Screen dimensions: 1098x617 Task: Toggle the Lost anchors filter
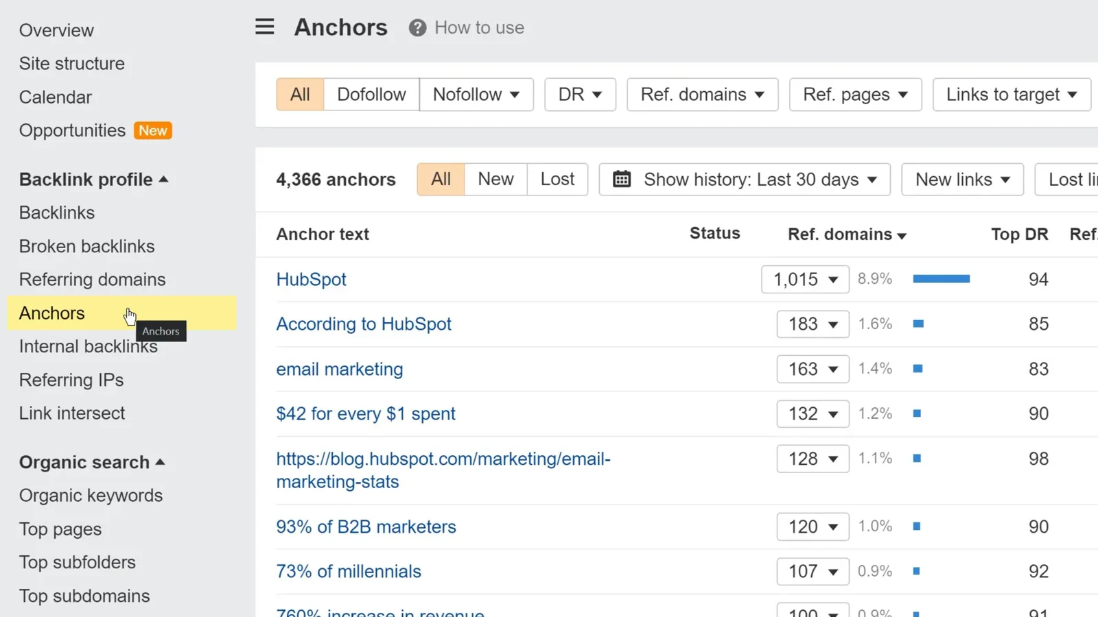click(x=557, y=180)
